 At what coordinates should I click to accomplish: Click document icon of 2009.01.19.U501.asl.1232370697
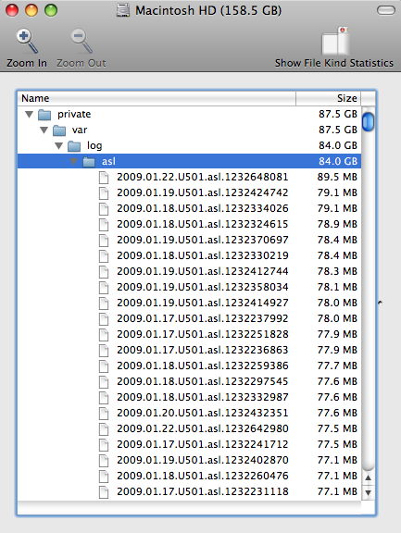coord(104,241)
